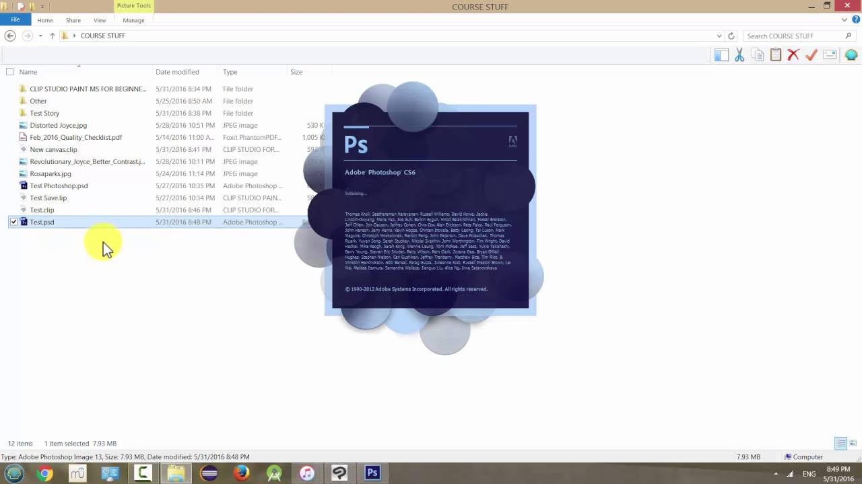Click the ENG language indicator in tray
The height and width of the screenshot is (484, 862).
pos(809,474)
